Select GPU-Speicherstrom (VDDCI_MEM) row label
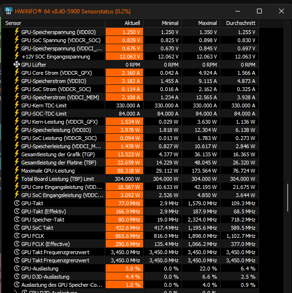The height and width of the screenshot is (293, 292). coord(60,97)
